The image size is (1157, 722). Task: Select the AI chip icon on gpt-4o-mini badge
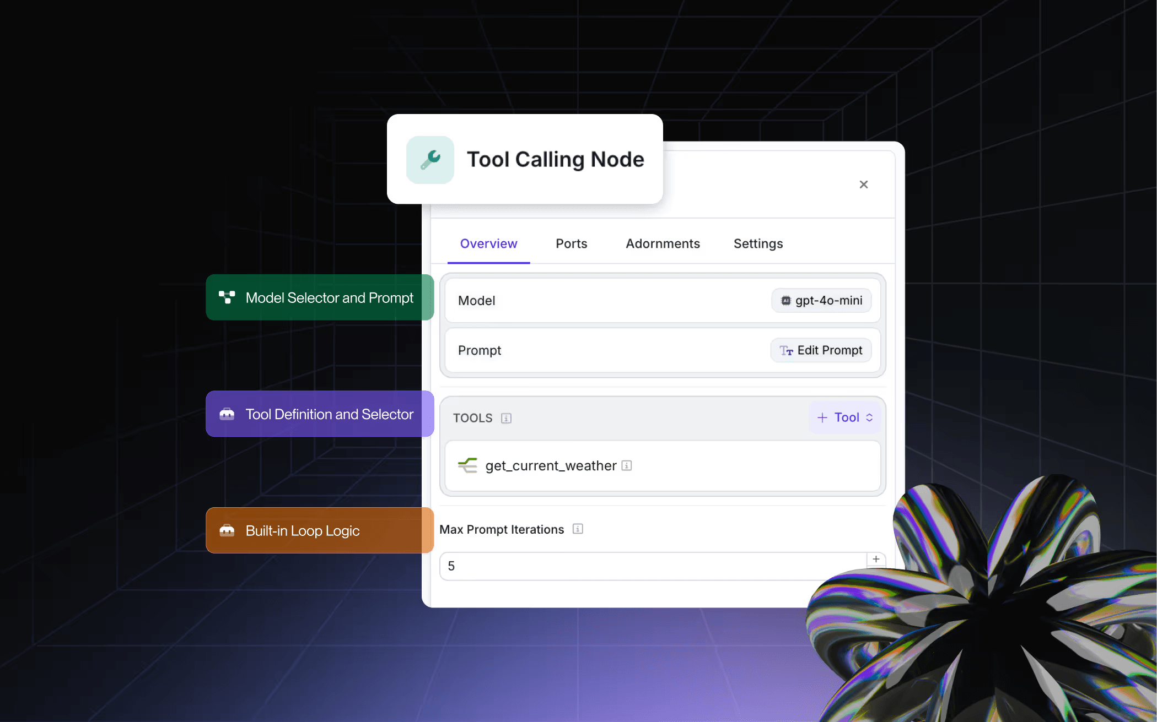(785, 300)
